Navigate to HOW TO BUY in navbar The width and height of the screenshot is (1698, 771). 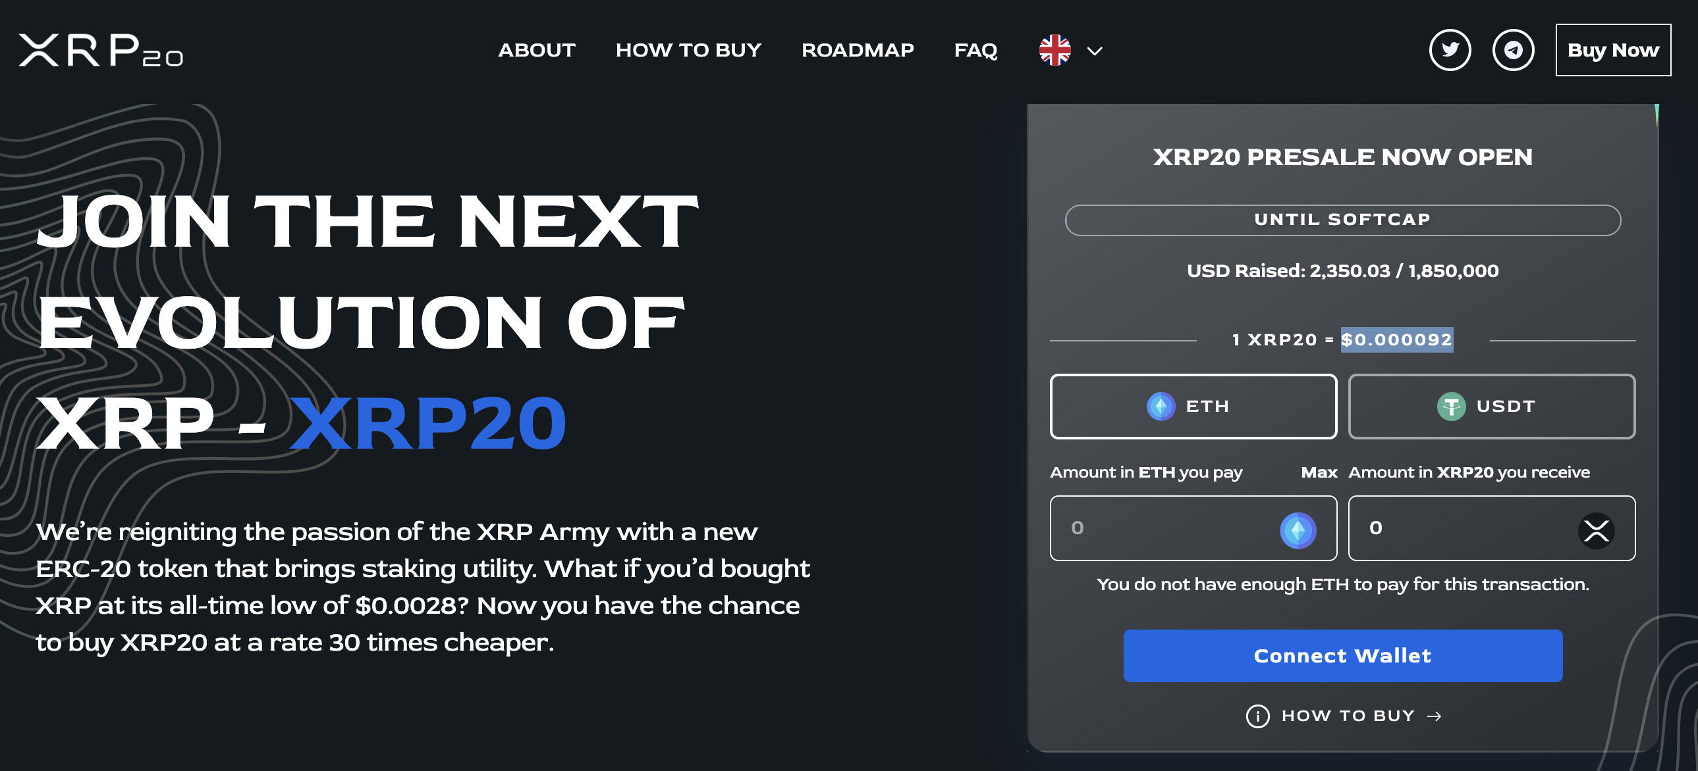point(688,50)
